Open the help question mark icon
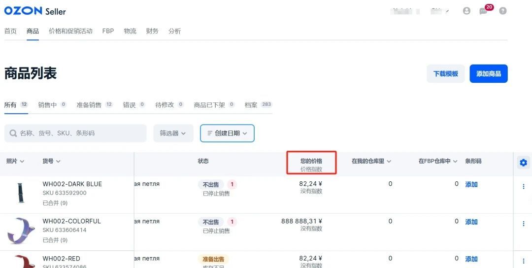 [x=503, y=11]
